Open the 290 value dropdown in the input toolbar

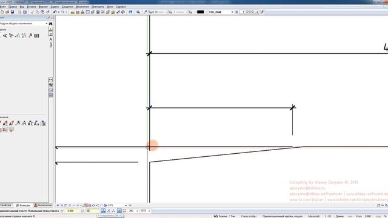[137, 211]
